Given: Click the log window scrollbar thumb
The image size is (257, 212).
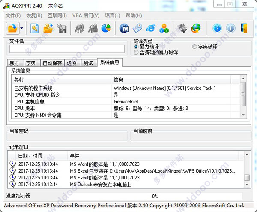Looking at the screenshot, I should coord(247,177).
